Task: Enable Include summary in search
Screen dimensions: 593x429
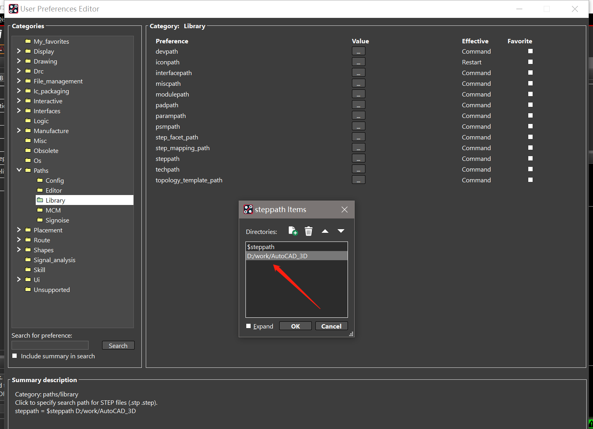Action: click(x=15, y=356)
